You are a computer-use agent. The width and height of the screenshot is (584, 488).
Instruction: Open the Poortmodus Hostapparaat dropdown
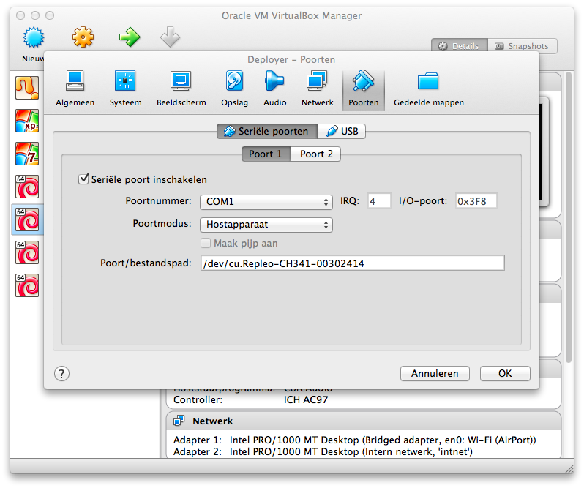click(x=266, y=225)
